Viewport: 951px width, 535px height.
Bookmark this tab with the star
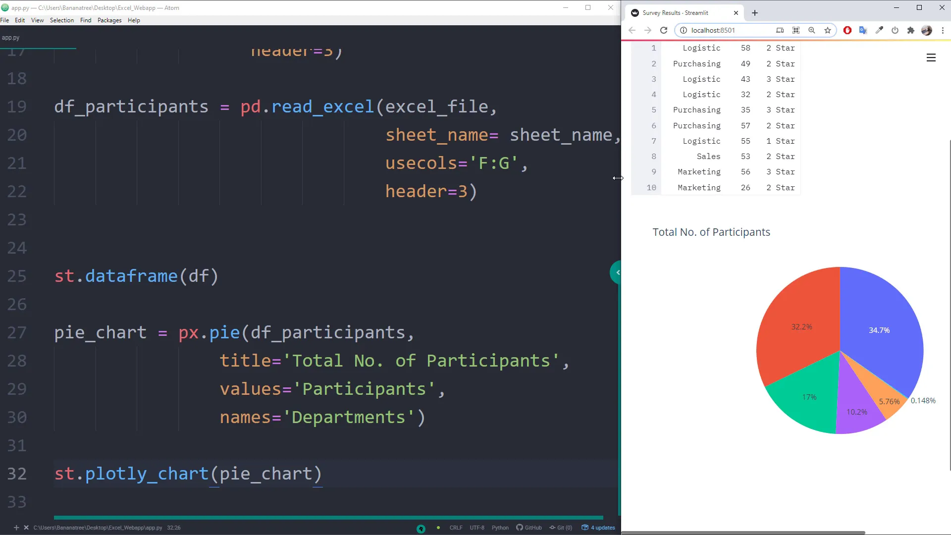(827, 30)
